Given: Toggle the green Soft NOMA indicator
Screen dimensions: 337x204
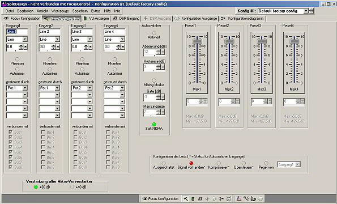Looking at the screenshot, I should [154, 124].
